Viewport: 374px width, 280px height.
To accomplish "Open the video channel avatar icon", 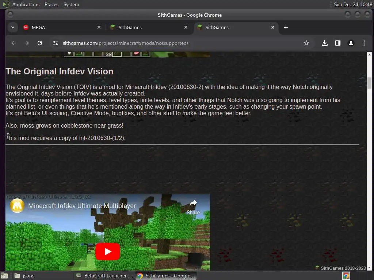I will coord(17,206).
